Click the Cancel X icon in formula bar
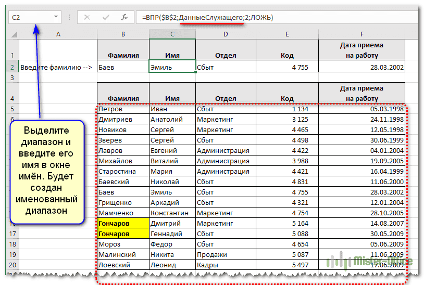Viewport: 424px width, 285px height. coord(87,17)
